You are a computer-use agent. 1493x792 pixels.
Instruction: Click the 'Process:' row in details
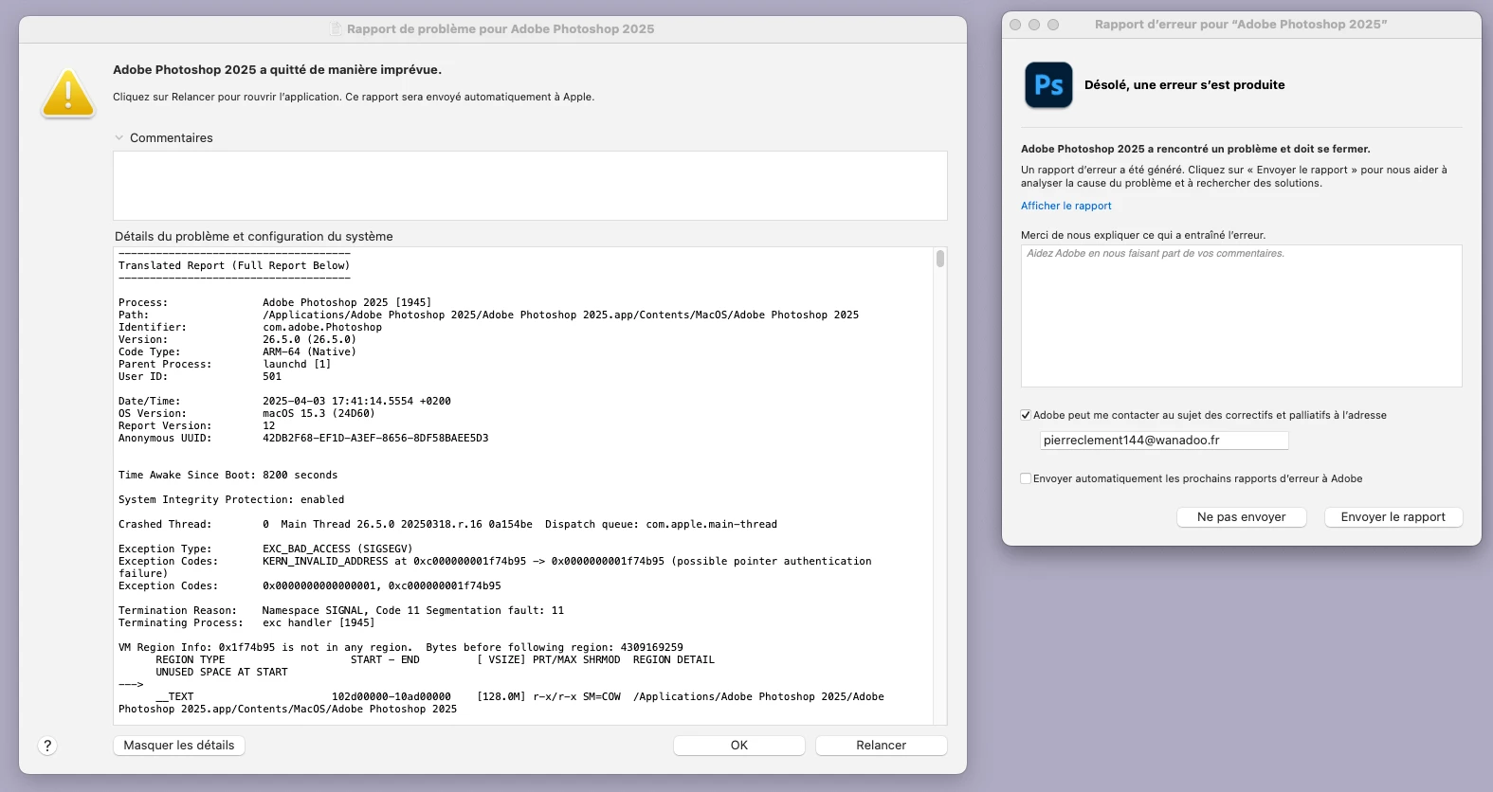tap(275, 303)
